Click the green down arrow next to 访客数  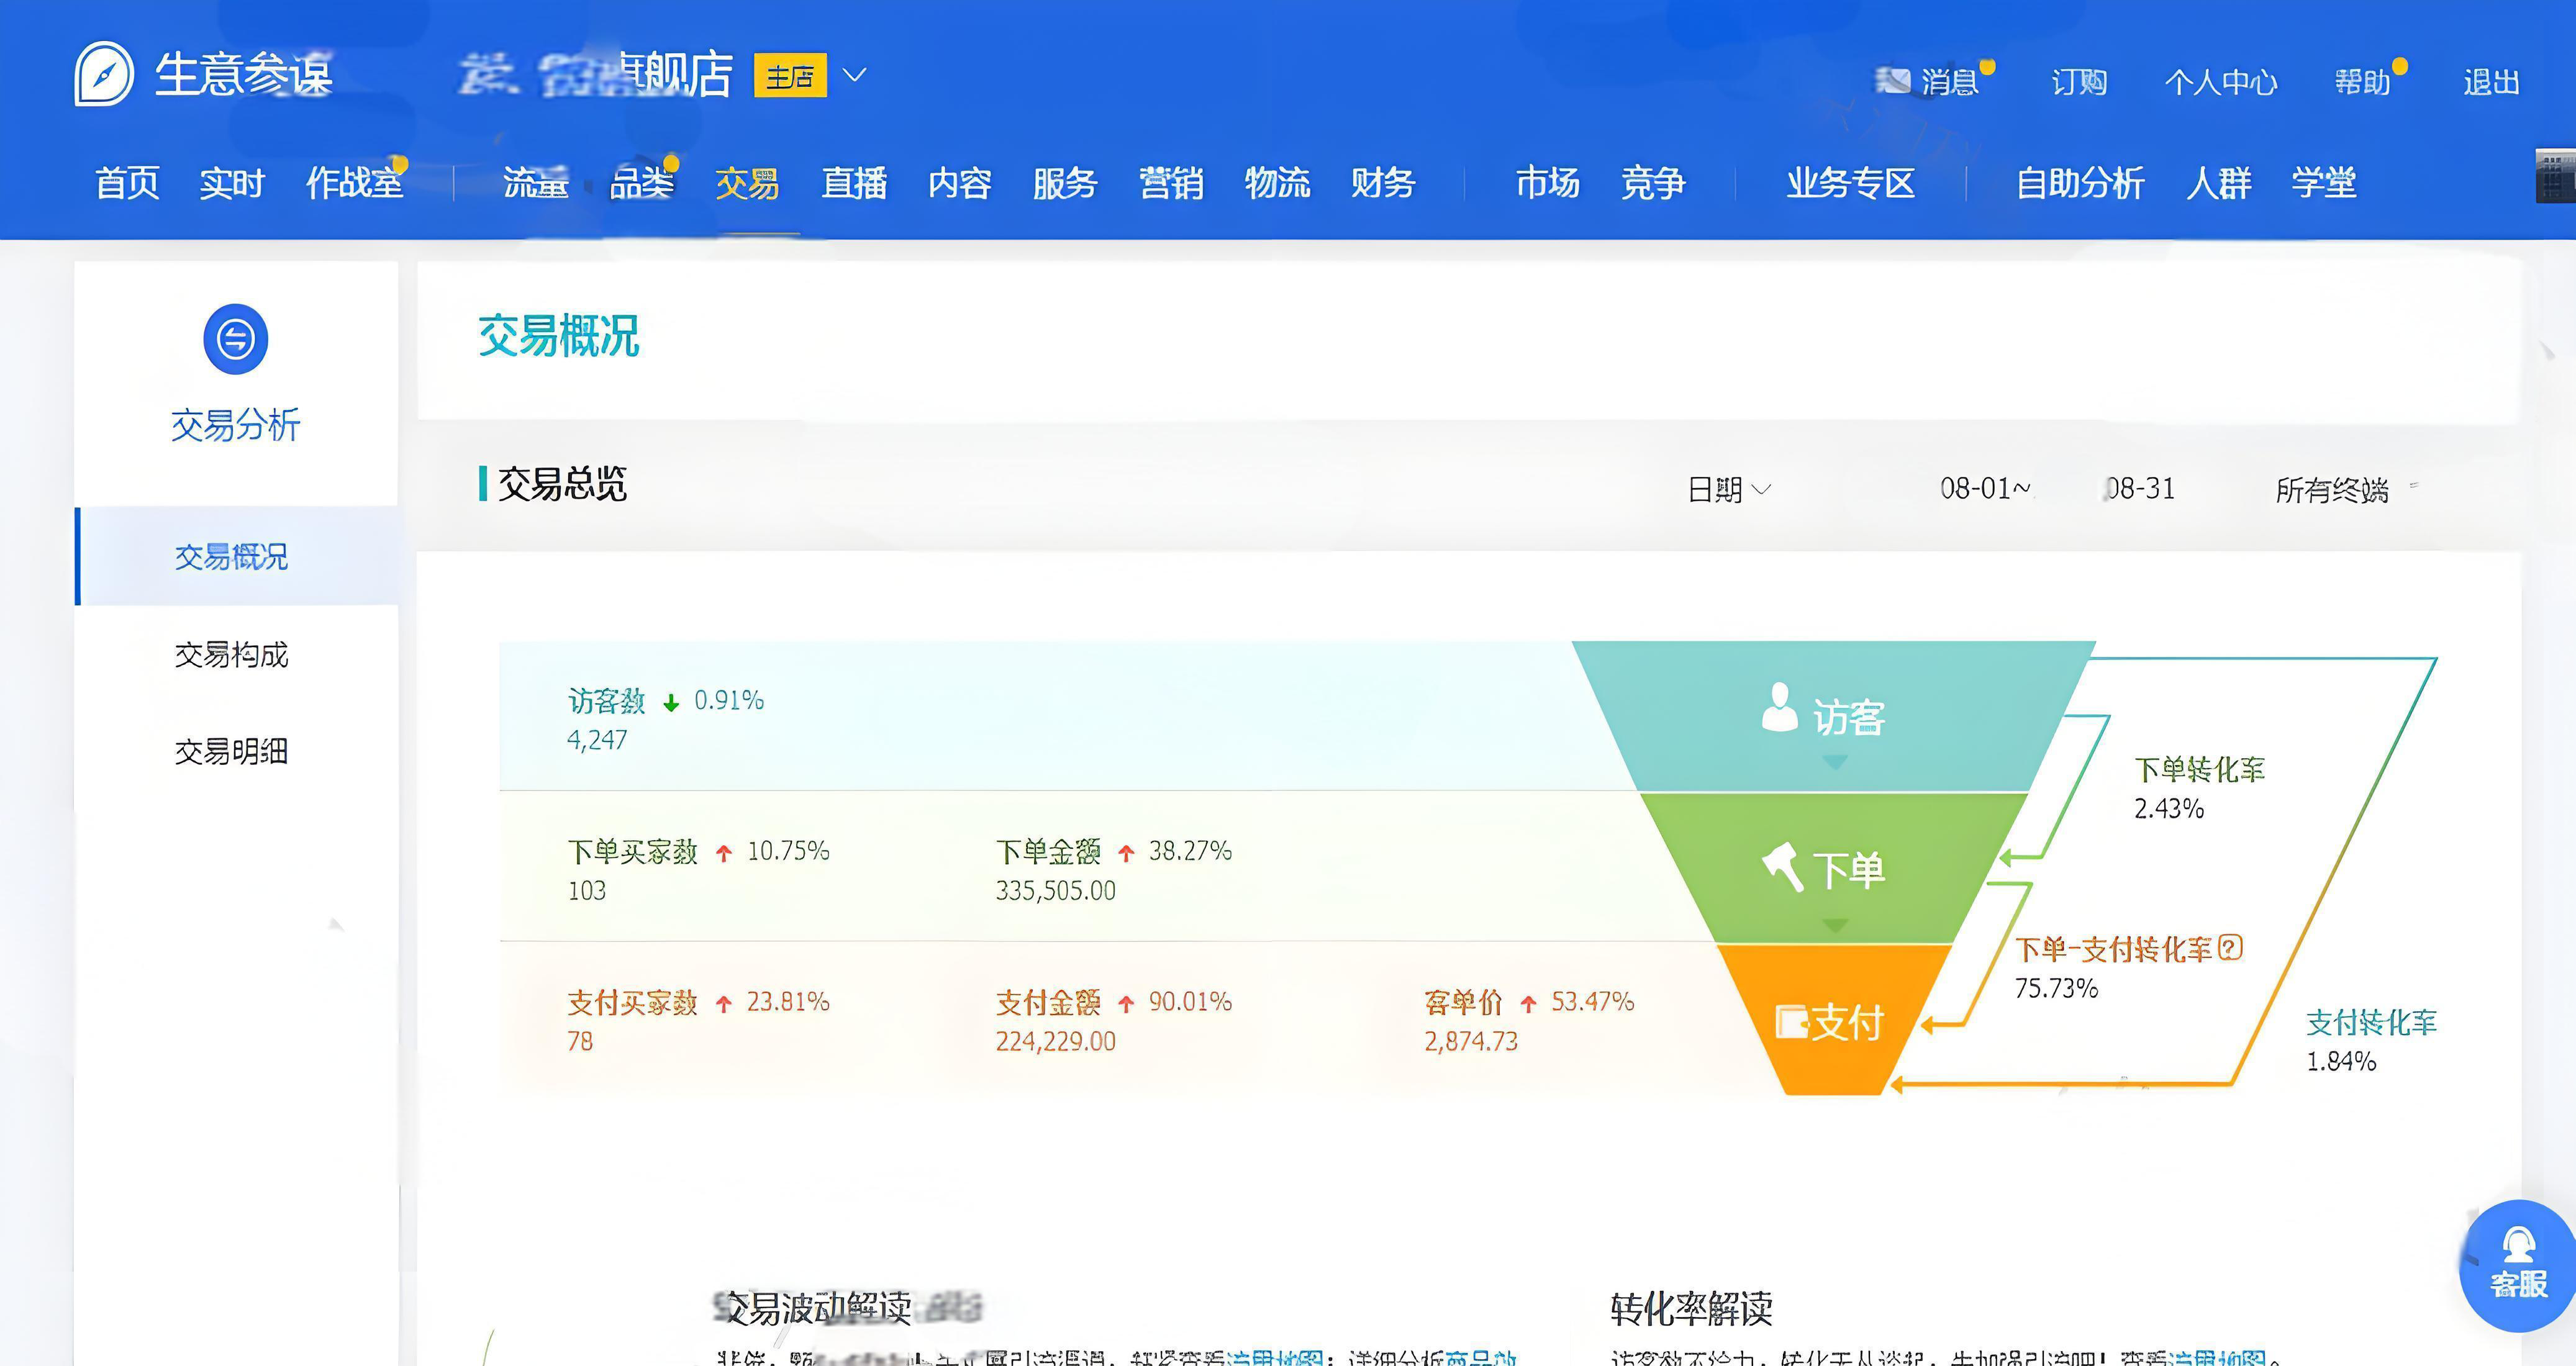coord(671,703)
